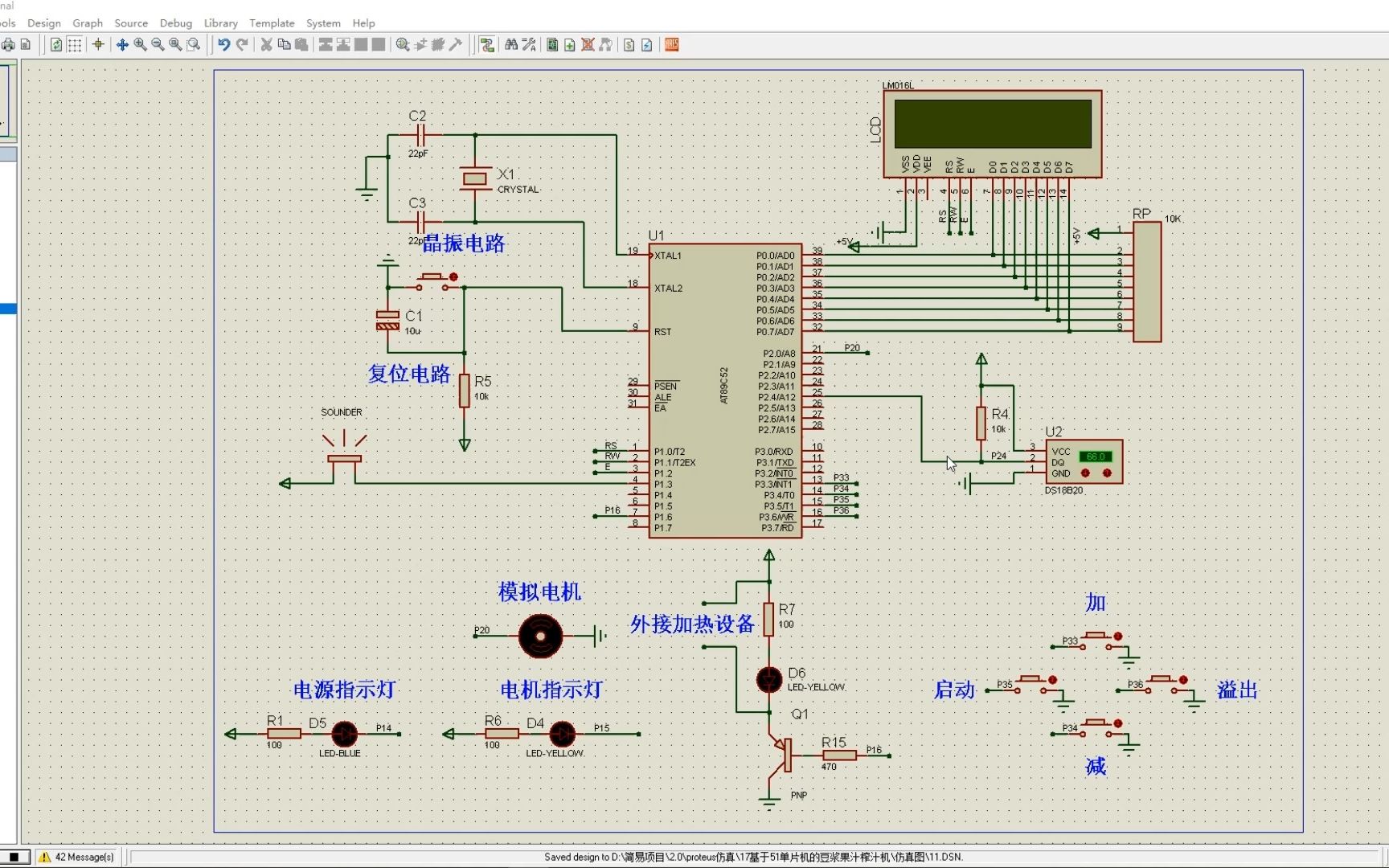Click the DS18B20 left temperature adjust dot
The image size is (1389, 868).
1086,473
